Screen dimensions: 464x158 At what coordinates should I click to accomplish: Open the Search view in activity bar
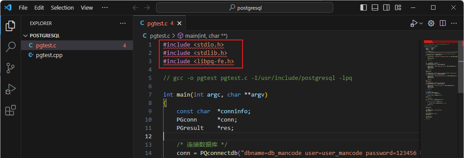(x=11, y=47)
